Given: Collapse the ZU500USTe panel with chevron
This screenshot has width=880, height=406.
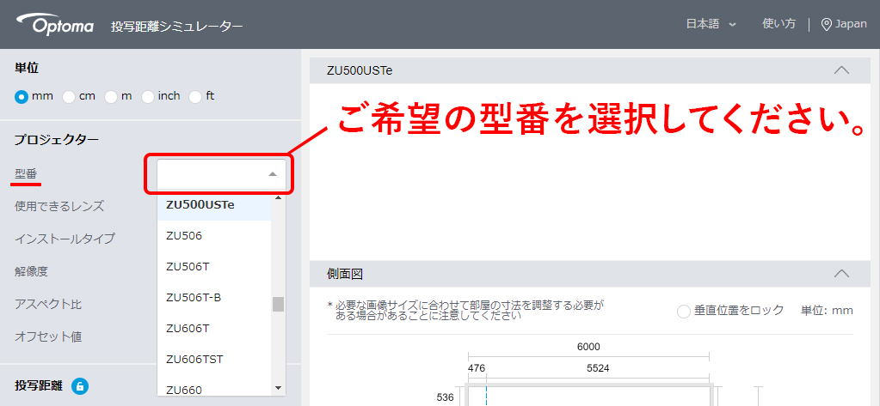Looking at the screenshot, I should [x=841, y=70].
